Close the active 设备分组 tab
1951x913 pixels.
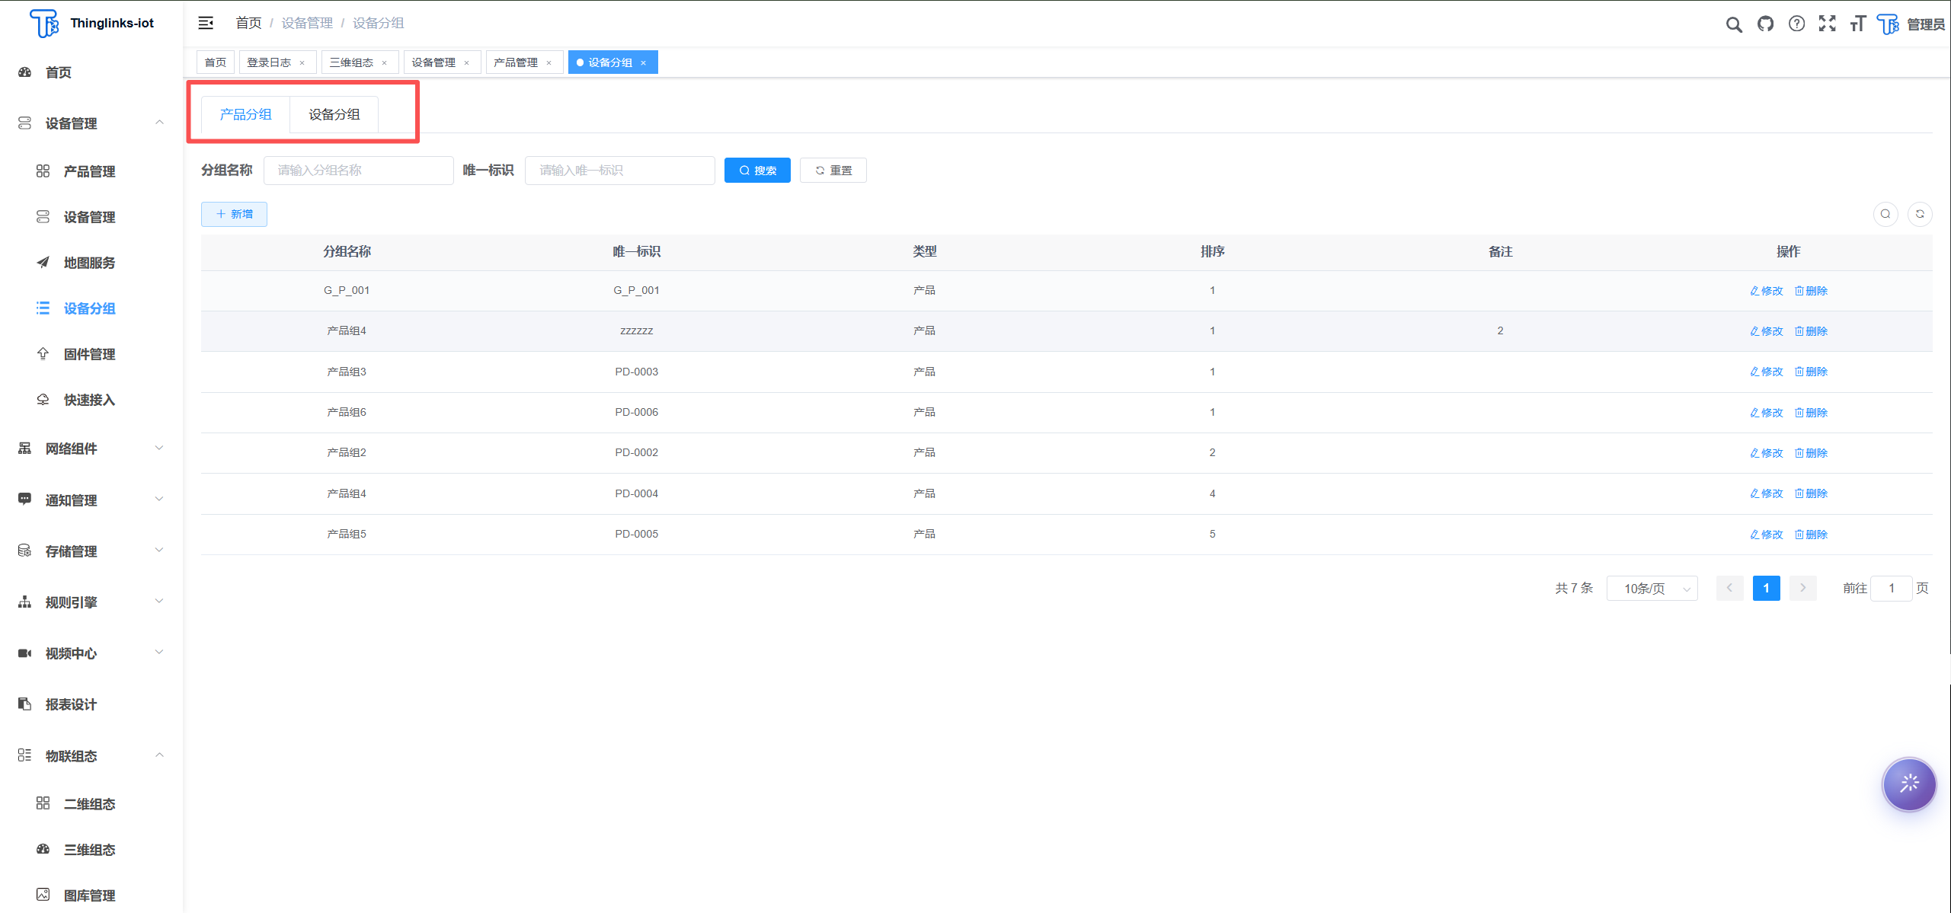point(644,62)
